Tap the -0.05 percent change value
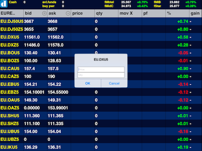Screen dimensions: 202x151 183,53
